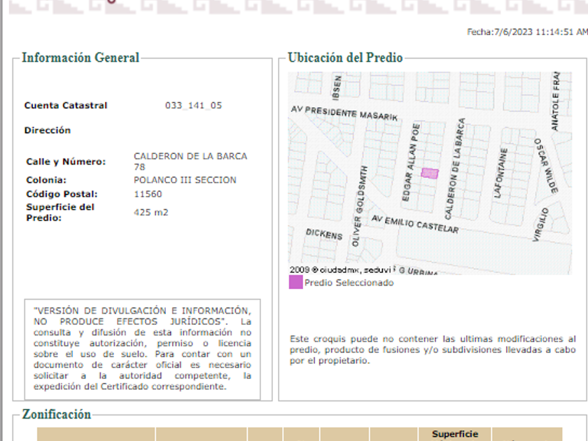
Task: Click the POLANCO III SECCION colonia value
Action: click(185, 180)
